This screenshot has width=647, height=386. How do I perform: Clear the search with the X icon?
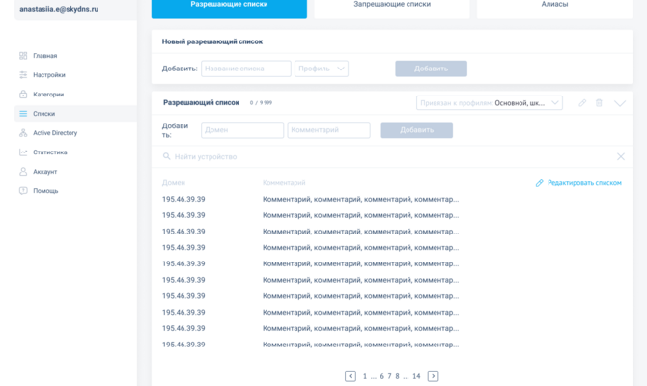(621, 156)
